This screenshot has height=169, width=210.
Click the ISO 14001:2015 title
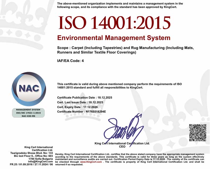point(114,23)
